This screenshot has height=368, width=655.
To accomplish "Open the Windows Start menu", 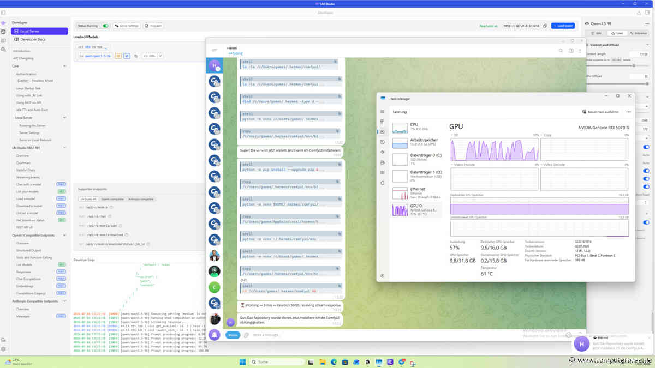I will pos(243,361).
